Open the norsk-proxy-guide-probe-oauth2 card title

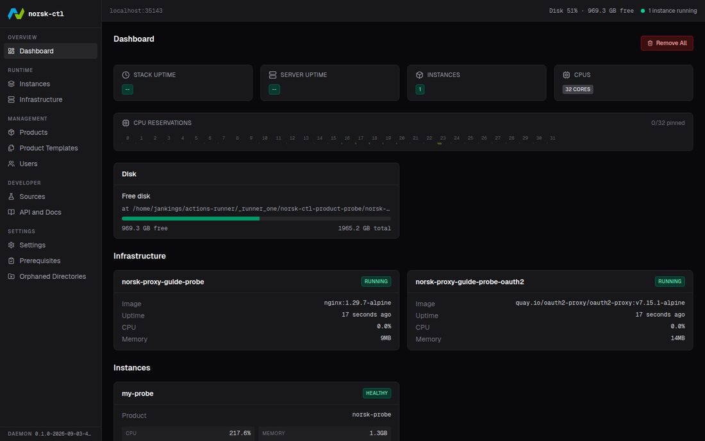[x=469, y=282]
